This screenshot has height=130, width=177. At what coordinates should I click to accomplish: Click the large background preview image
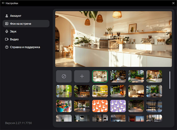pyautogui.click(x=113, y=39)
